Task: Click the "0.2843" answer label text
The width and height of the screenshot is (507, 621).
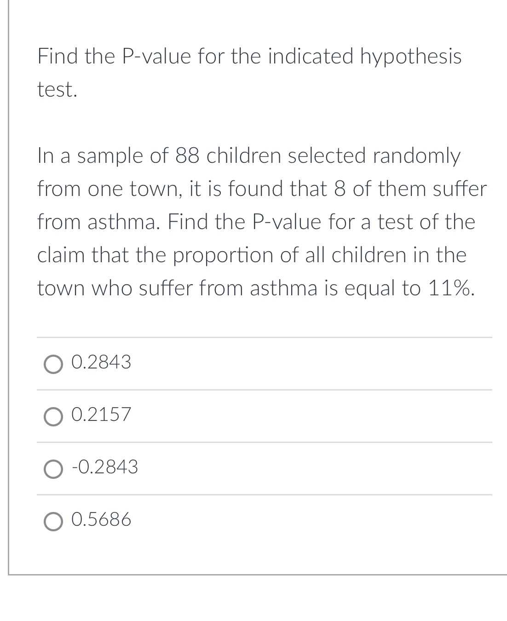Action: point(101,362)
